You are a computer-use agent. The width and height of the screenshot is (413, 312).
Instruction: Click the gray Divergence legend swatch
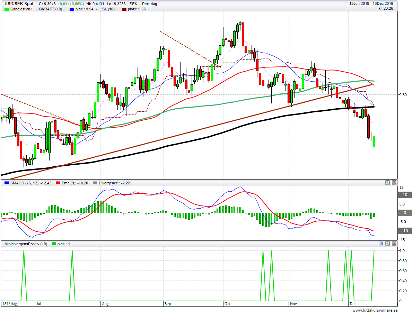pyautogui.click(x=95, y=183)
